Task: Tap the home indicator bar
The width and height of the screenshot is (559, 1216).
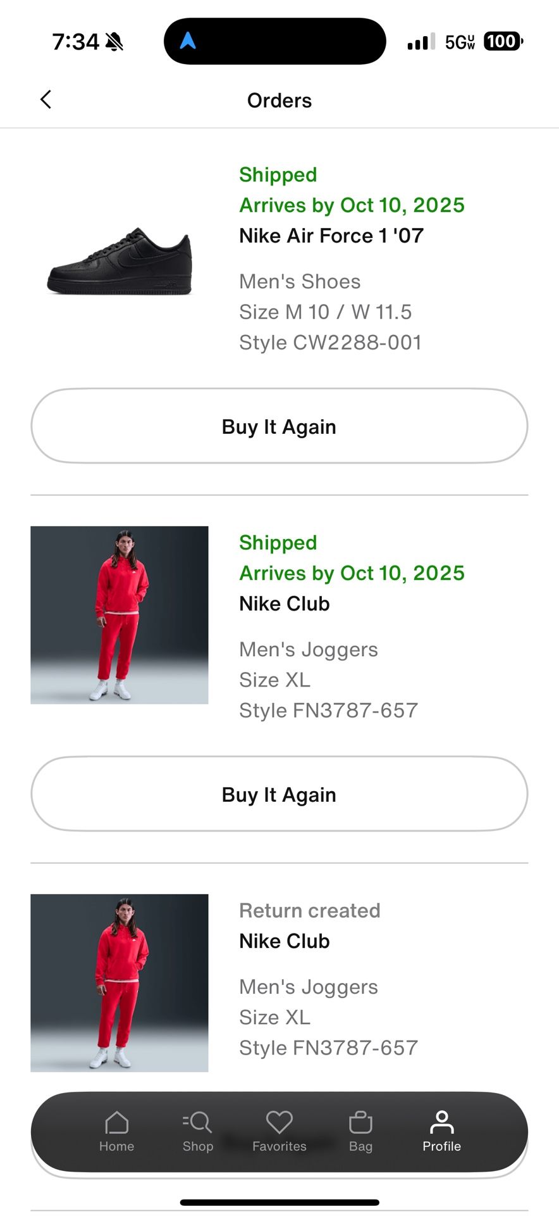Action: pyautogui.click(x=279, y=1202)
